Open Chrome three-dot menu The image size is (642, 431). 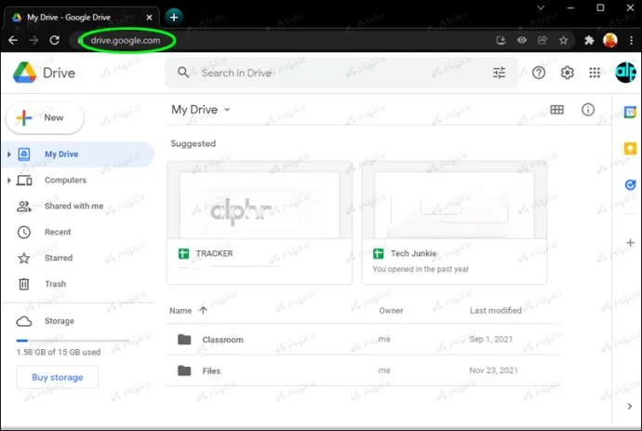631,40
